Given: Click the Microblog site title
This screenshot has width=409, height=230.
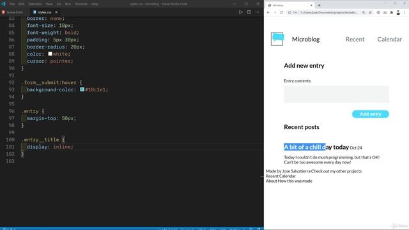Looking at the screenshot, I should [305, 39].
